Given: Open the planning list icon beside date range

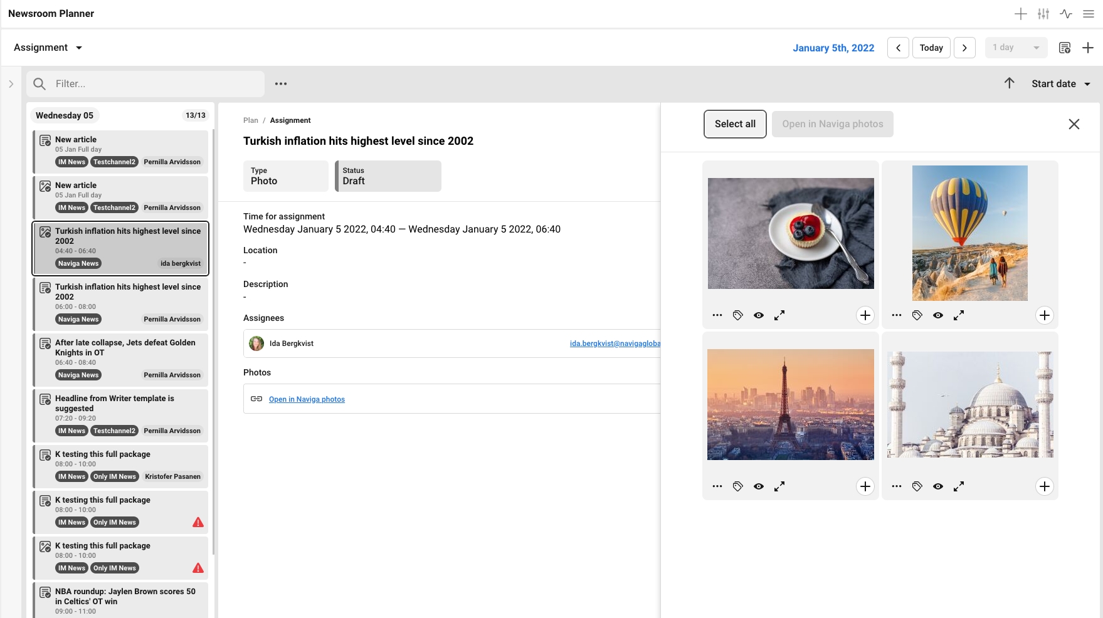Looking at the screenshot, I should (1065, 48).
